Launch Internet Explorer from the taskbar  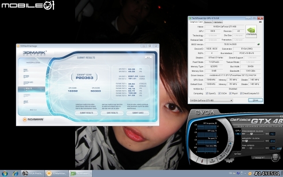pos(15,173)
